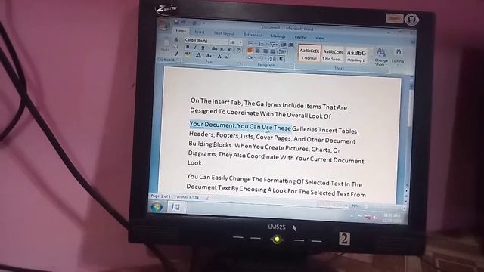Toggle Align Text Right
Viewport: 484px width, 272px height.
(x=265, y=51)
